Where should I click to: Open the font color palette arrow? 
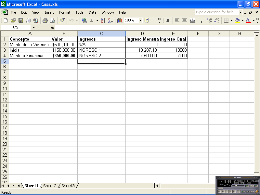[253, 20]
